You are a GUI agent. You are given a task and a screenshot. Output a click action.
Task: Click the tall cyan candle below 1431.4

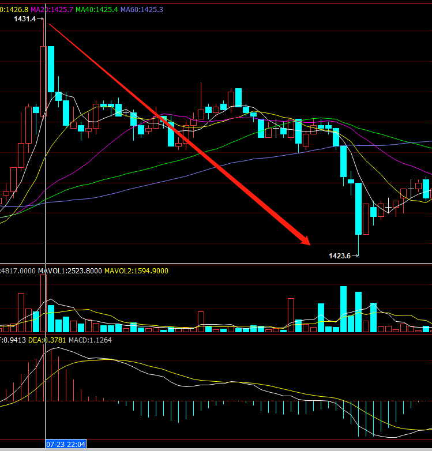coord(51,69)
